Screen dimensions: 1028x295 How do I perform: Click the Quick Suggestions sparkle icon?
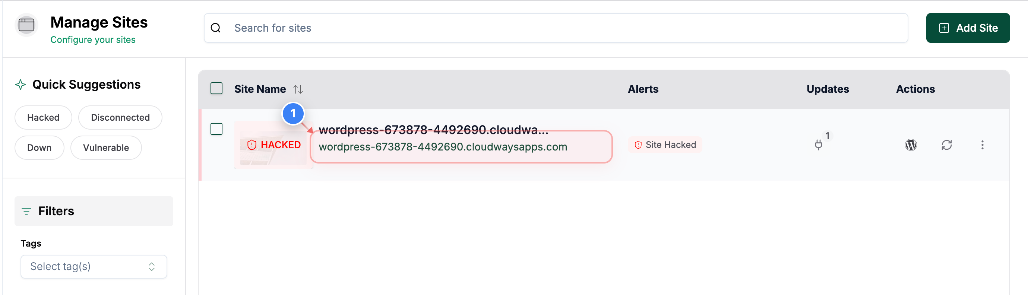click(20, 85)
